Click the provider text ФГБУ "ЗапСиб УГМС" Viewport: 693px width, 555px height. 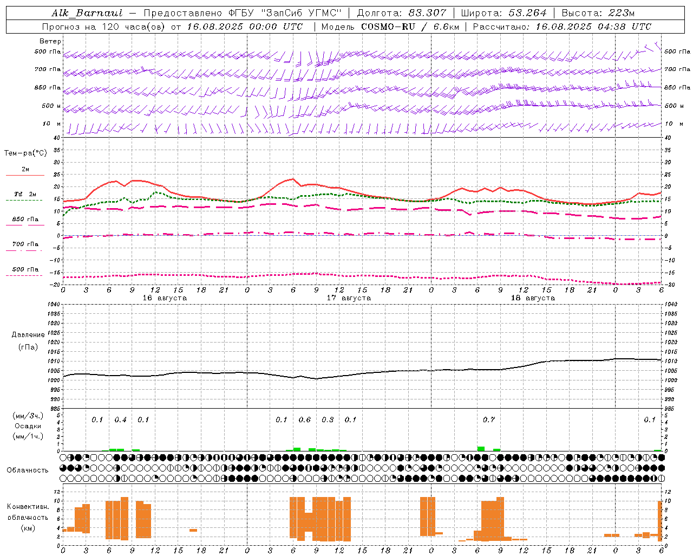point(285,13)
